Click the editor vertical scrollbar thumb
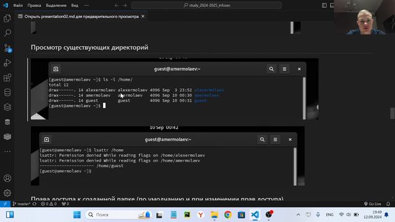Viewport: 395px width, 222px height. click(x=393, y=113)
